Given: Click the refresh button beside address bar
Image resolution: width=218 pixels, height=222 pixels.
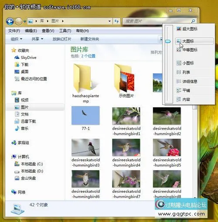Looking at the screenshot, I should pos(116,21).
